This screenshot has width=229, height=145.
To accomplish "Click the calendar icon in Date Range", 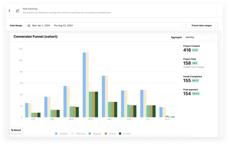I will click(29, 26).
